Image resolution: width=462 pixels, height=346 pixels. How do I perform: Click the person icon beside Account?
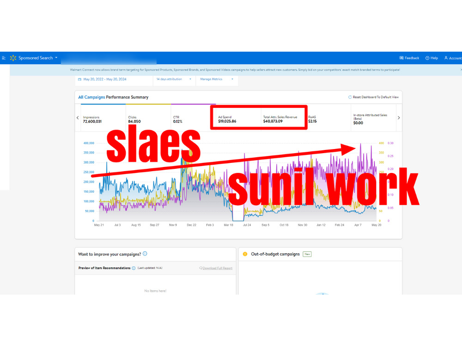[446, 58]
